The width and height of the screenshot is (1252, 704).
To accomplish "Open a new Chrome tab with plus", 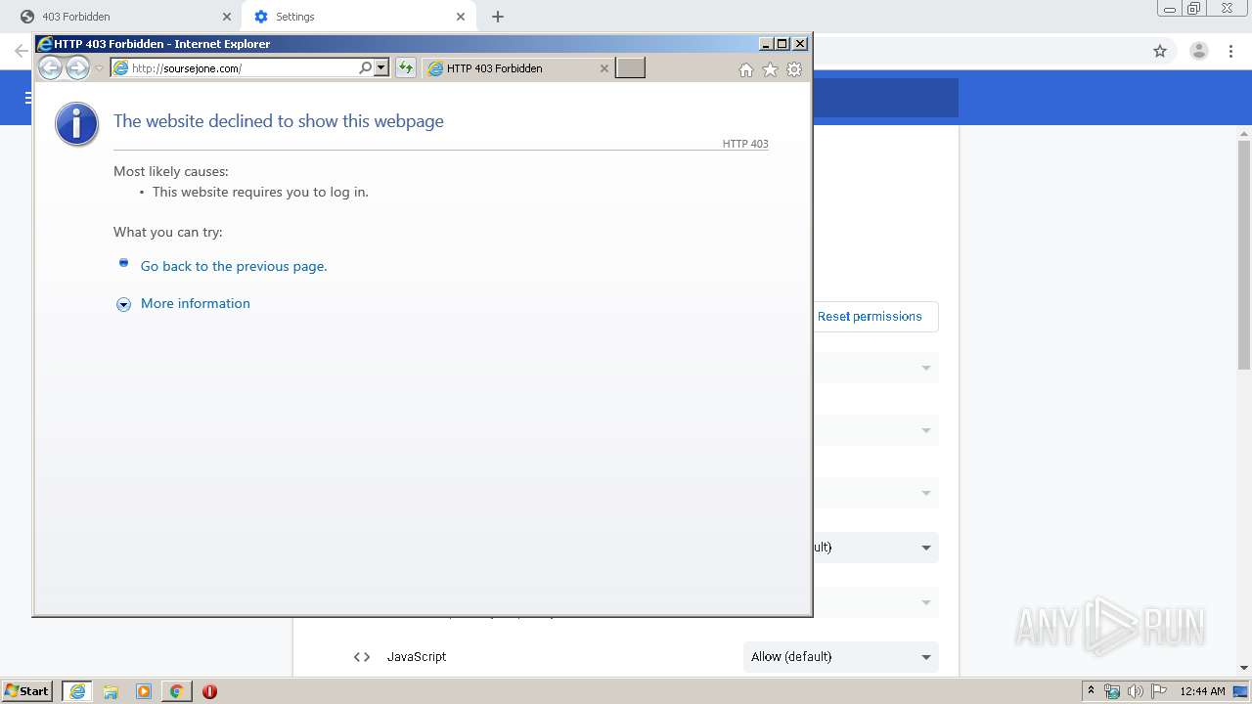I will pyautogui.click(x=498, y=17).
